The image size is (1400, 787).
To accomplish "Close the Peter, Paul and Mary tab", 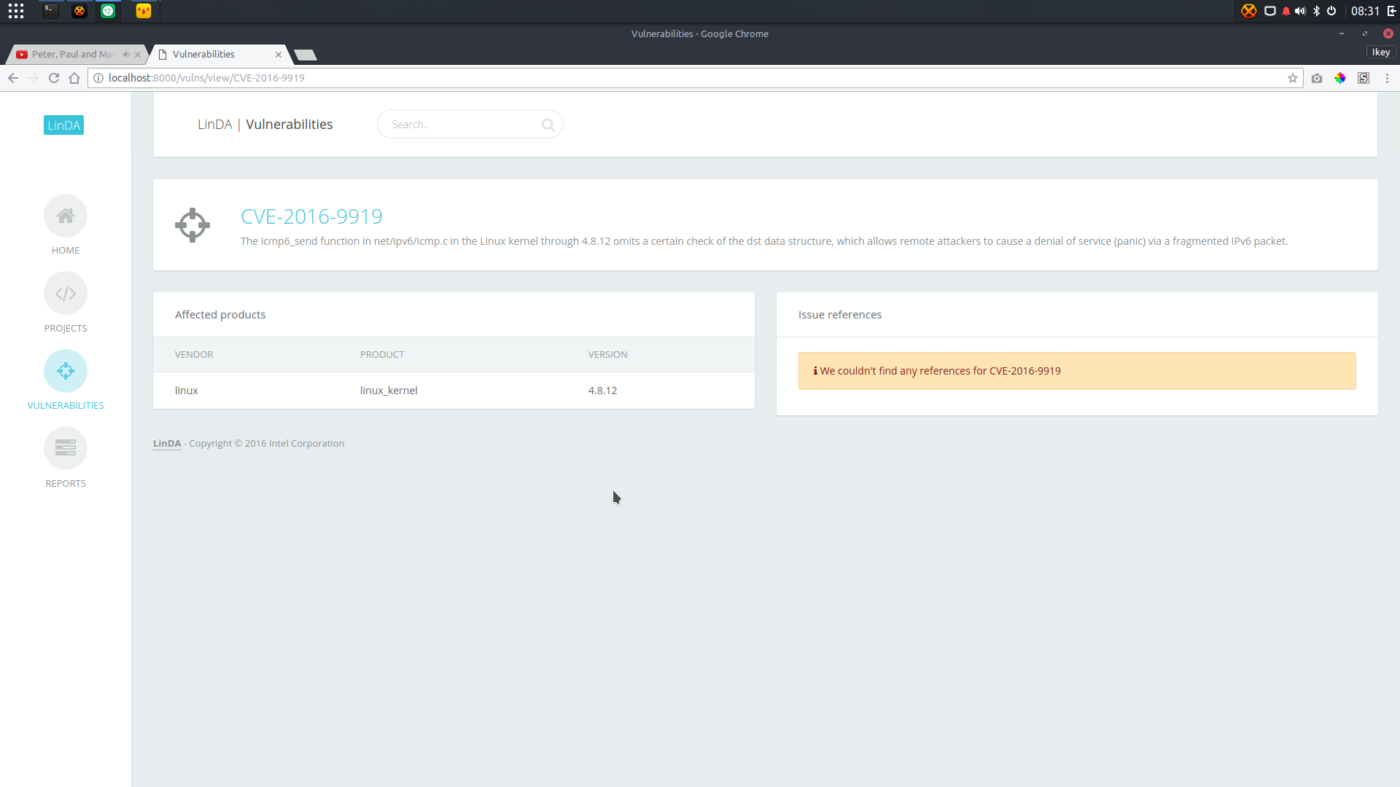I will (x=138, y=55).
